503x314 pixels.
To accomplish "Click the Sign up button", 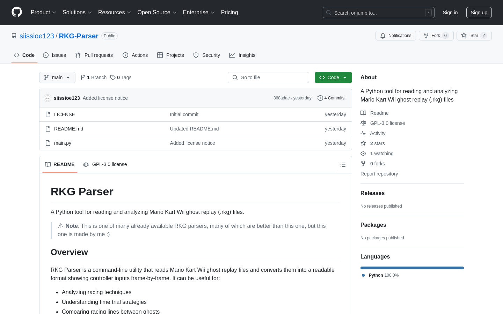I will tap(479, 13).
